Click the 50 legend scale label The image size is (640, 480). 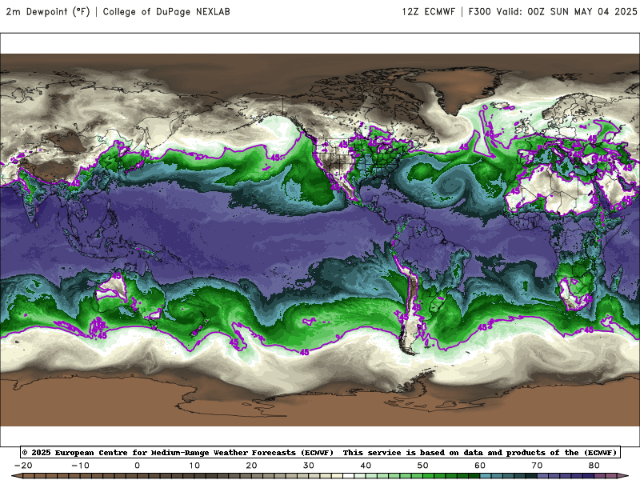(423, 466)
